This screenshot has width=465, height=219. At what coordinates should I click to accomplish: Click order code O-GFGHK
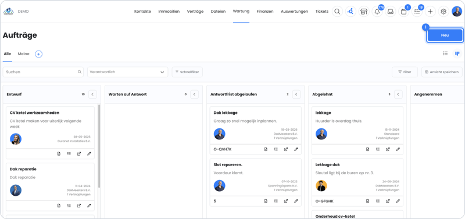pyautogui.click(x=324, y=201)
